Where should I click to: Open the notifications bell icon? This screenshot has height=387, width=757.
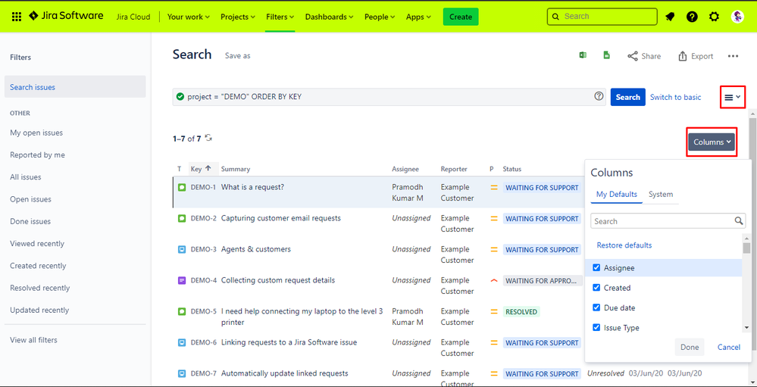[x=670, y=17]
